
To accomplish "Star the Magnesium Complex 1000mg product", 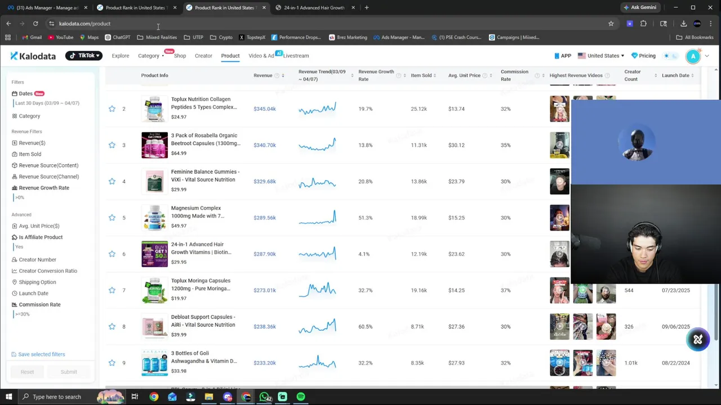I will (112, 218).
